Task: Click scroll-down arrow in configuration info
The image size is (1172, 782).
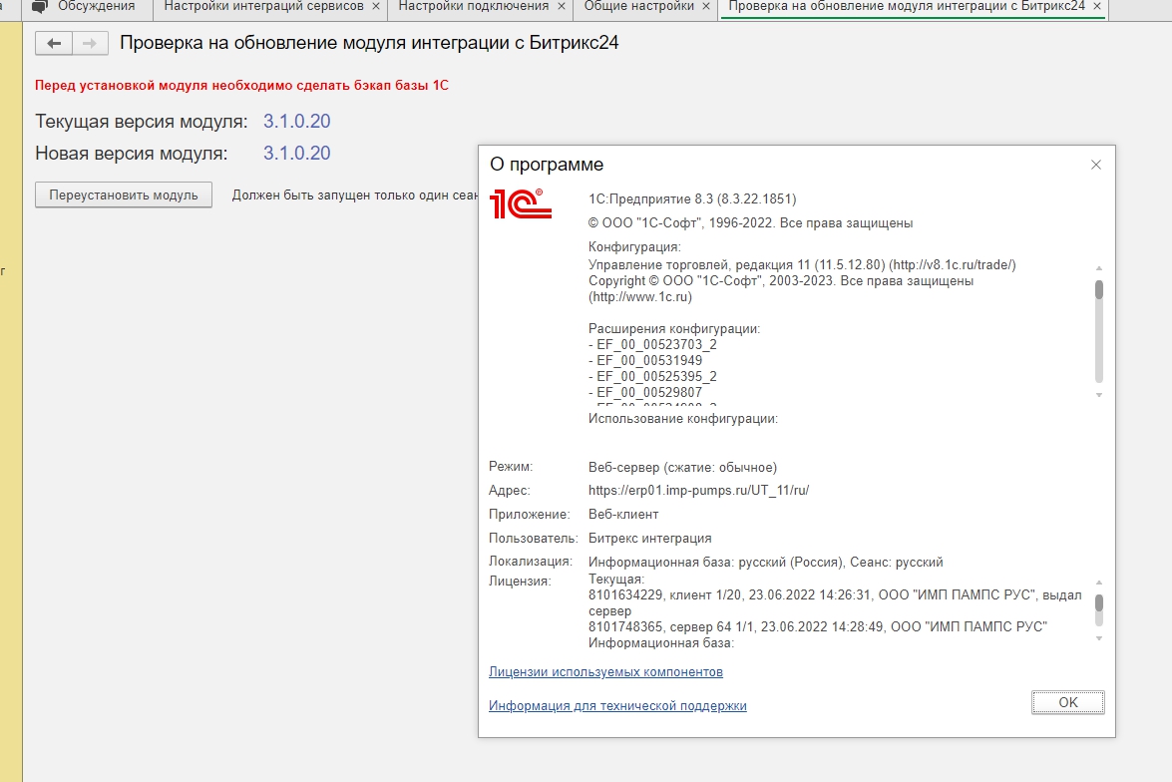Action: [1099, 396]
